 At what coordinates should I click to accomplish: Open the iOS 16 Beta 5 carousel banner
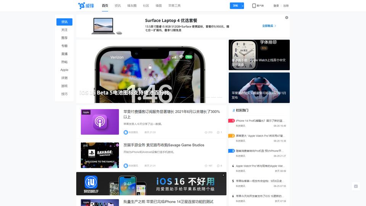pyautogui.click(x=151, y=71)
